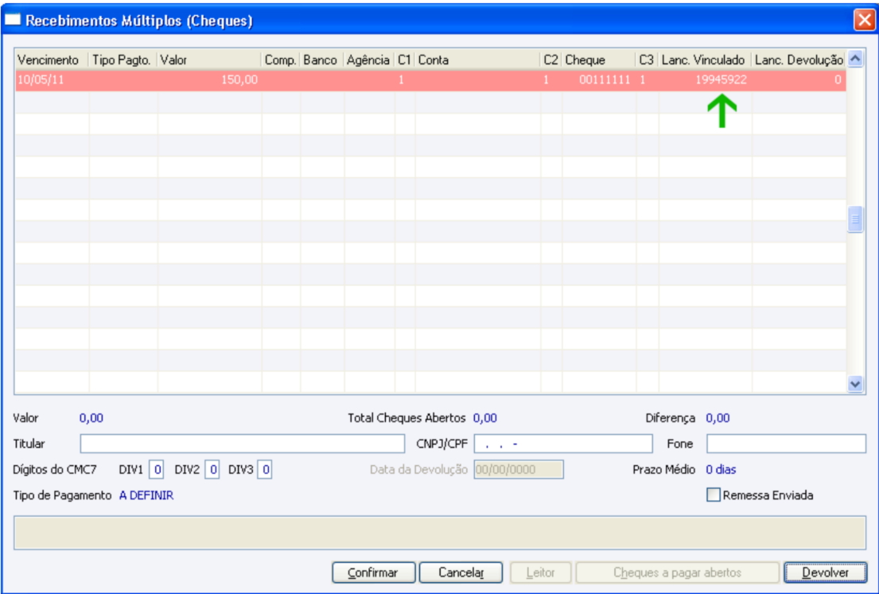The height and width of the screenshot is (594, 879).
Task: Enable the Remessa Enviada checkbox
Action: point(713,495)
